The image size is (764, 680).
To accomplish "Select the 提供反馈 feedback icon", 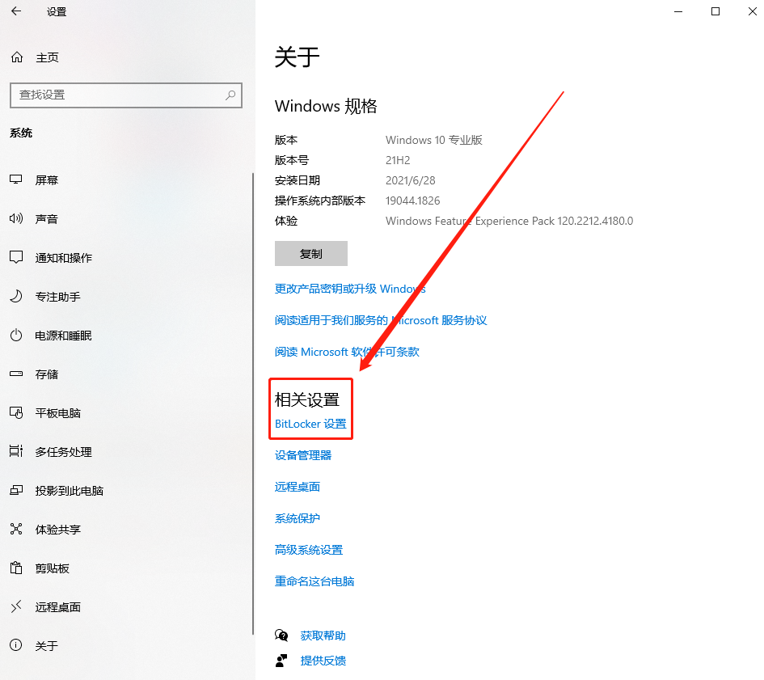I will click(x=282, y=661).
